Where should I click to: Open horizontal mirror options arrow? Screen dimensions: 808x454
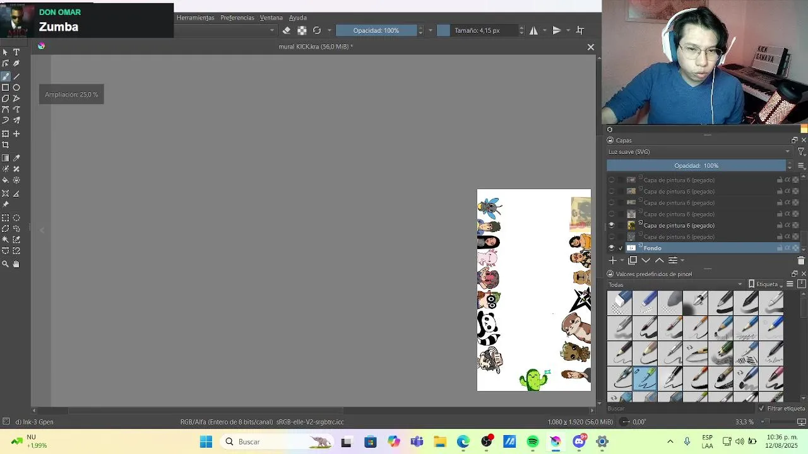[545, 30]
